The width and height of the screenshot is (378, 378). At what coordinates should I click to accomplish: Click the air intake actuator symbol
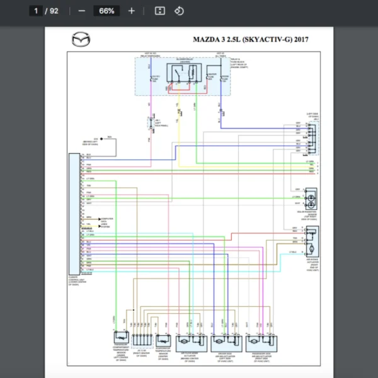click(311, 240)
